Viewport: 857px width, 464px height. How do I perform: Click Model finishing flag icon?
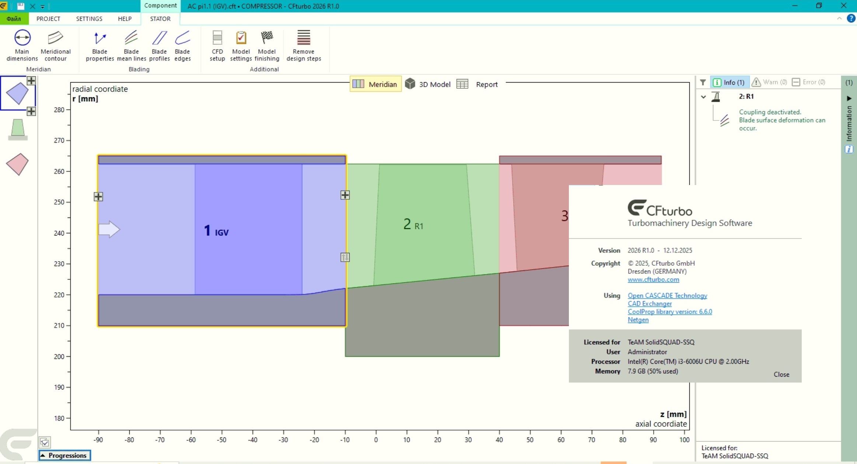click(267, 38)
